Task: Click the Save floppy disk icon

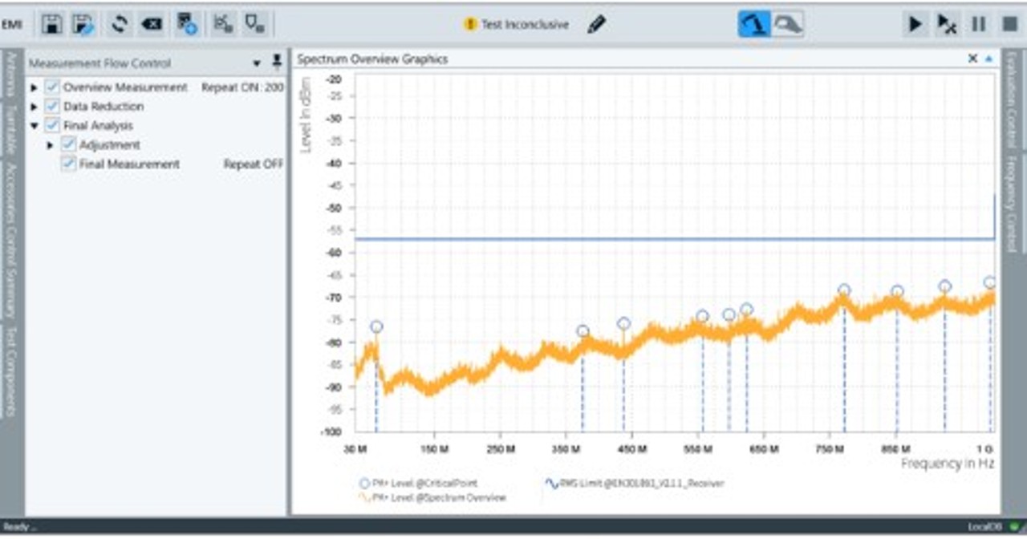Action: pyautogui.click(x=52, y=24)
